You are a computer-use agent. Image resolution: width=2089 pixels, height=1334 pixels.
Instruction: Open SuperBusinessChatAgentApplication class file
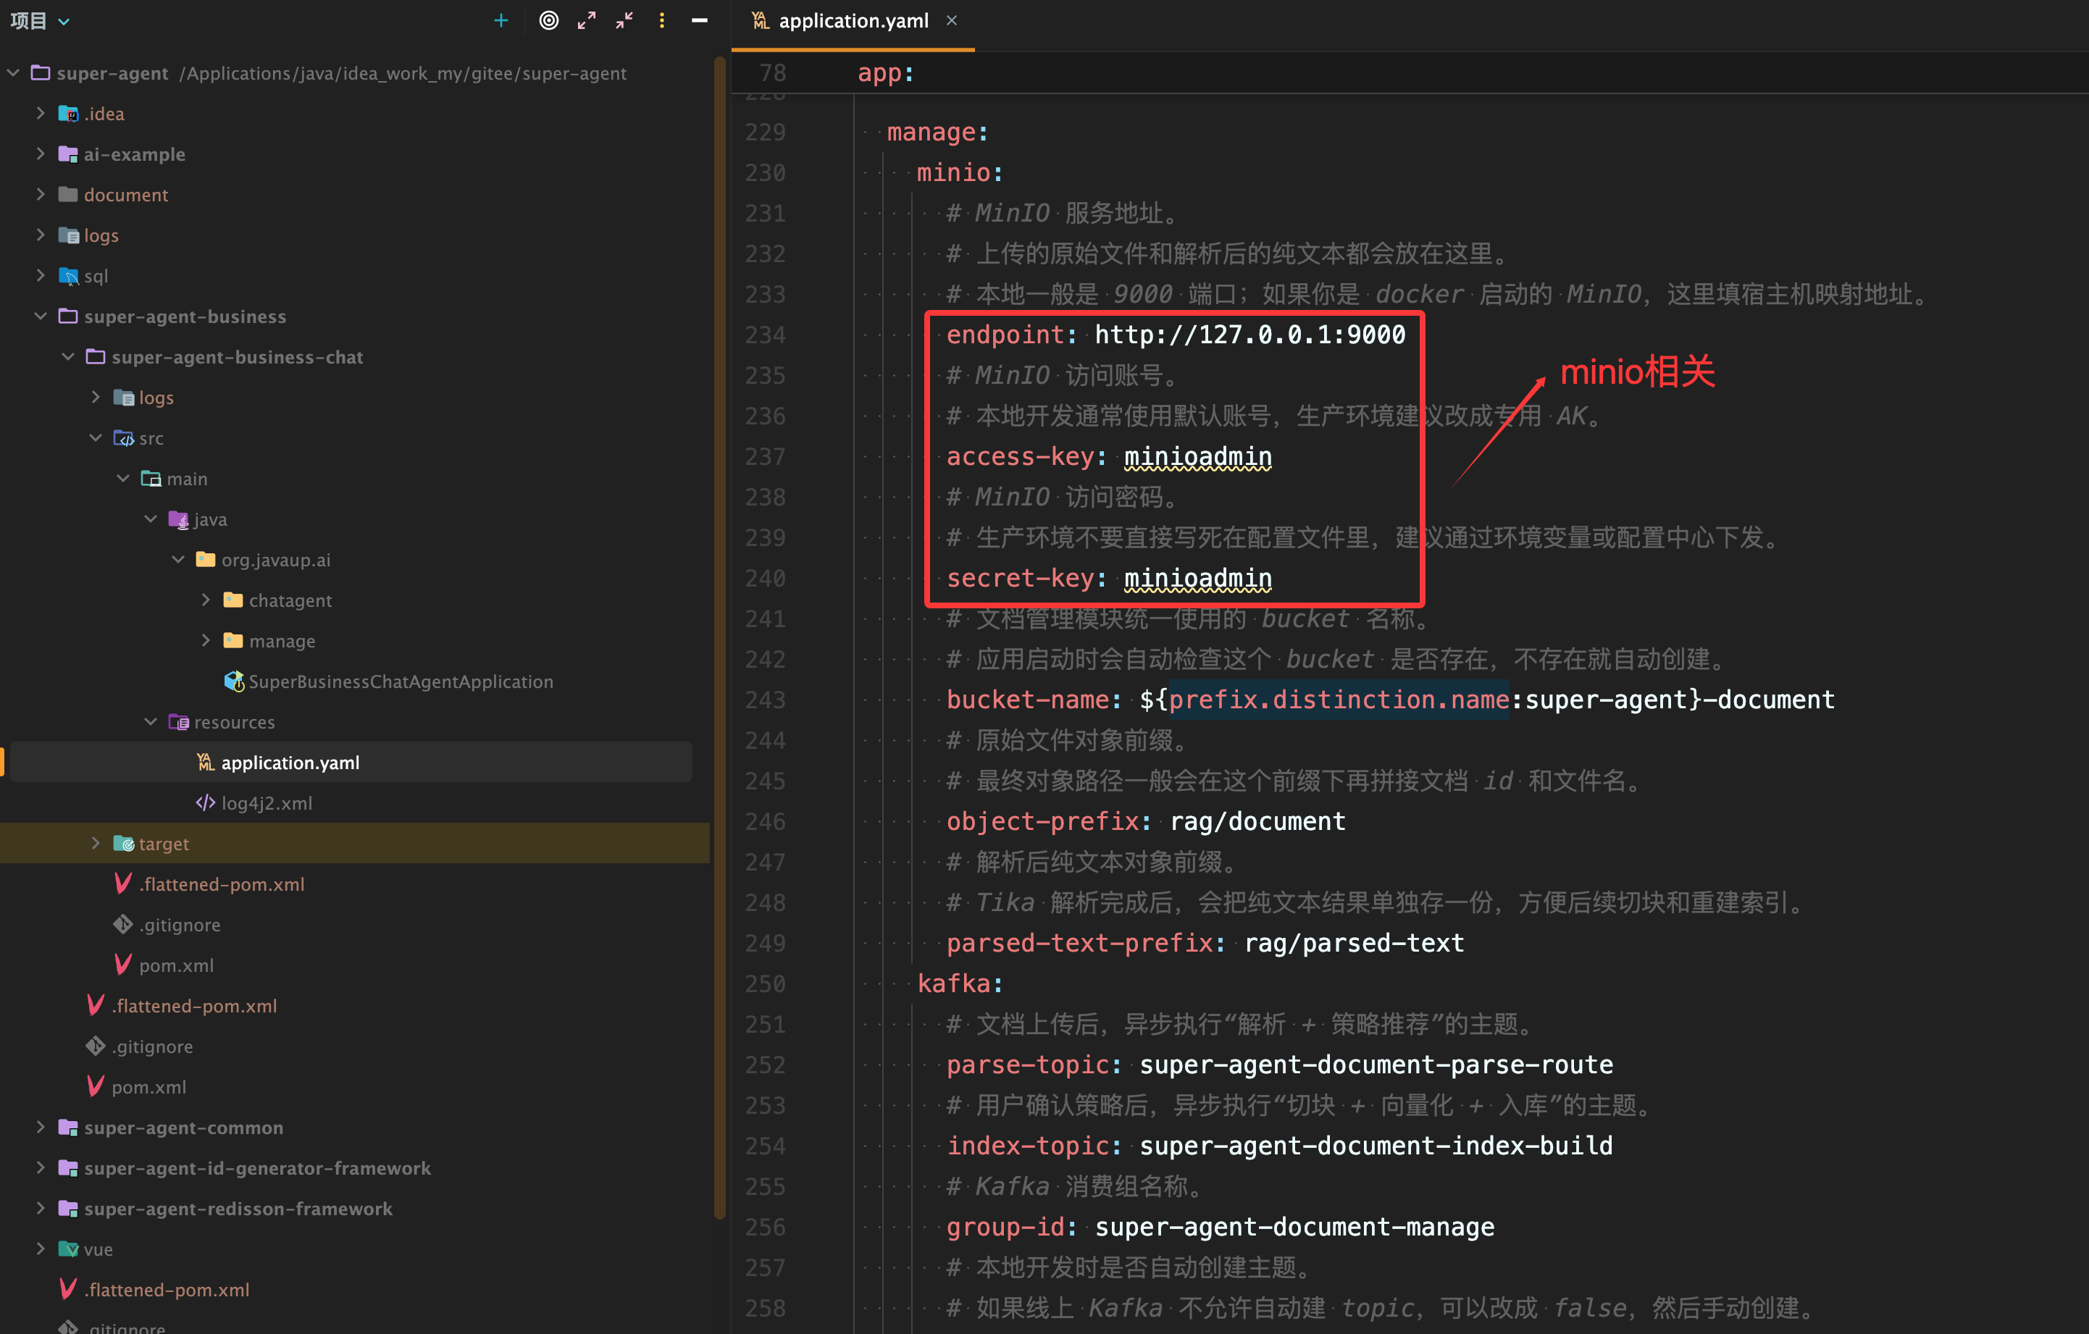400,681
